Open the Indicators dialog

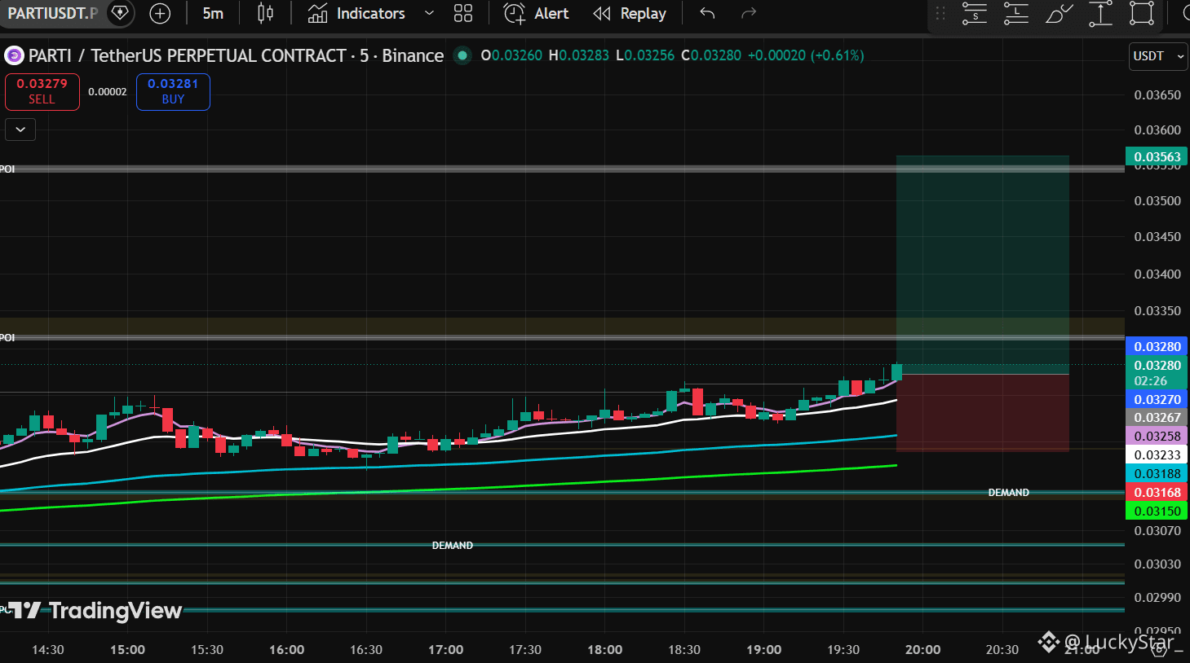(356, 13)
